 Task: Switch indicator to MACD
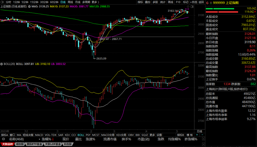39,135
